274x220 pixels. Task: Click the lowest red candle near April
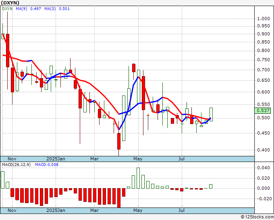[119, 141]
